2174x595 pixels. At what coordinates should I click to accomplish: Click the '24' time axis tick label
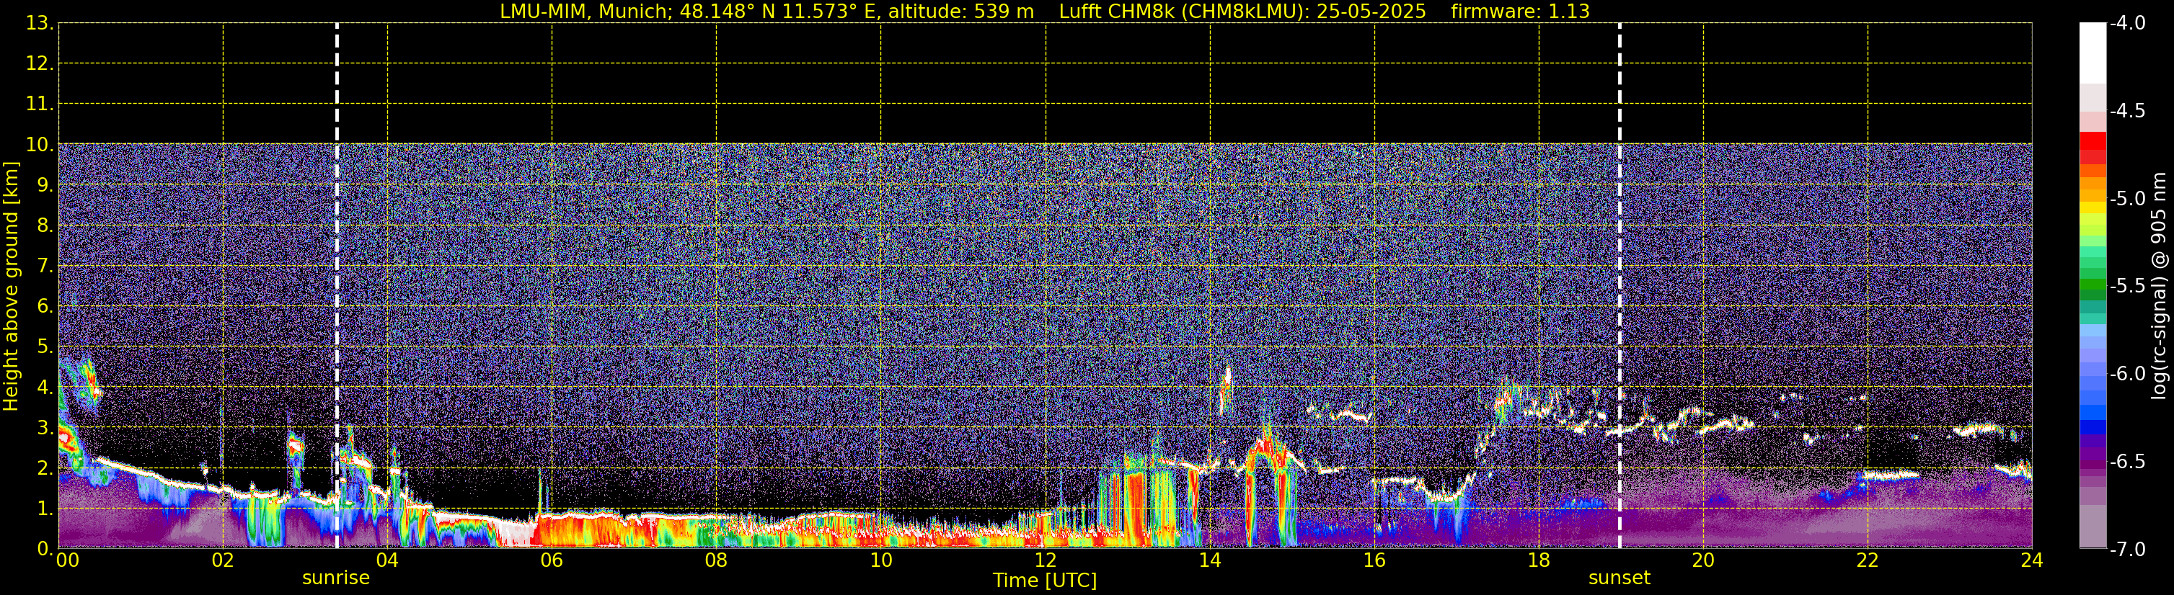(x=2031, y=560)
